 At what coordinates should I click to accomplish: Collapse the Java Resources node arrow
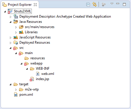point(10,22)
